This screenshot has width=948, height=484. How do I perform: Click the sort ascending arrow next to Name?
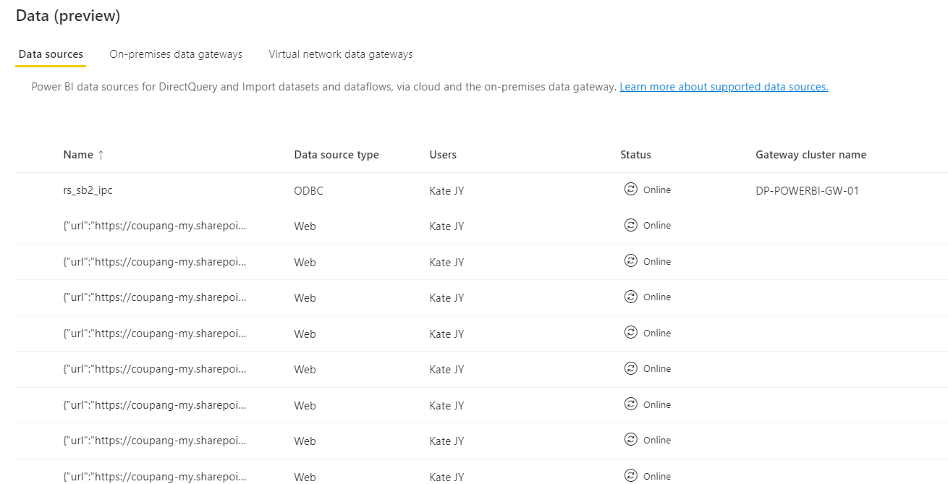pyautogui.click(x=101, y=155)
